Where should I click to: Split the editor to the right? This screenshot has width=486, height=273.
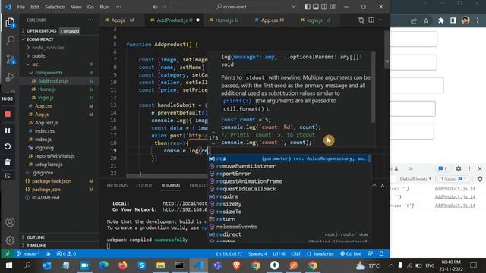tap(371, 20)
